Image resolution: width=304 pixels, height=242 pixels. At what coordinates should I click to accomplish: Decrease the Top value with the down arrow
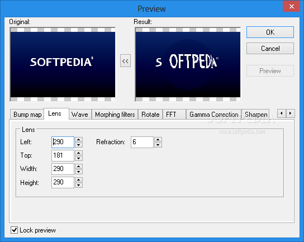79,158
